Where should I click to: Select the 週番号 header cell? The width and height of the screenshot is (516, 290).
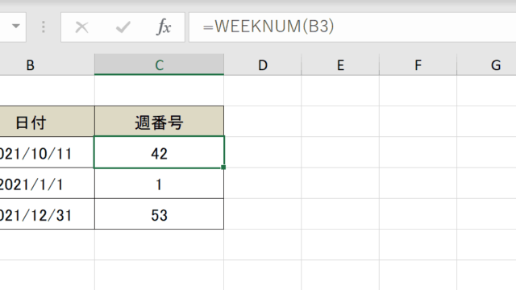[160, 122]
